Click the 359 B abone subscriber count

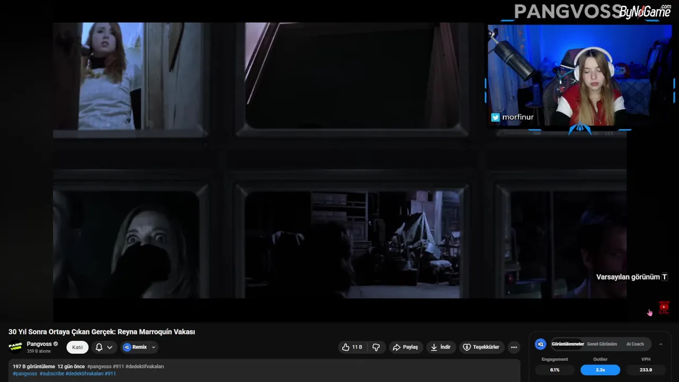(38, 351)
